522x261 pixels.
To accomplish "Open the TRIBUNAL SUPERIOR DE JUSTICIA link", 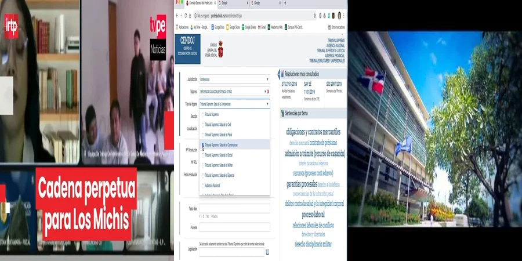I will (331, 50).
